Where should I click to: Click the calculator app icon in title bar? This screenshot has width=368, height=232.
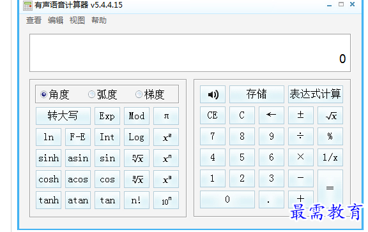point(27,5)
